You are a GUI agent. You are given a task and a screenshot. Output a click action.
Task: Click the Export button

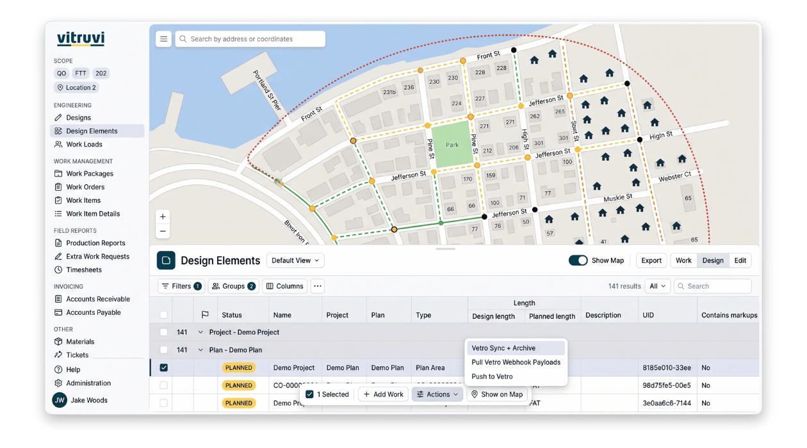[651, 260]
